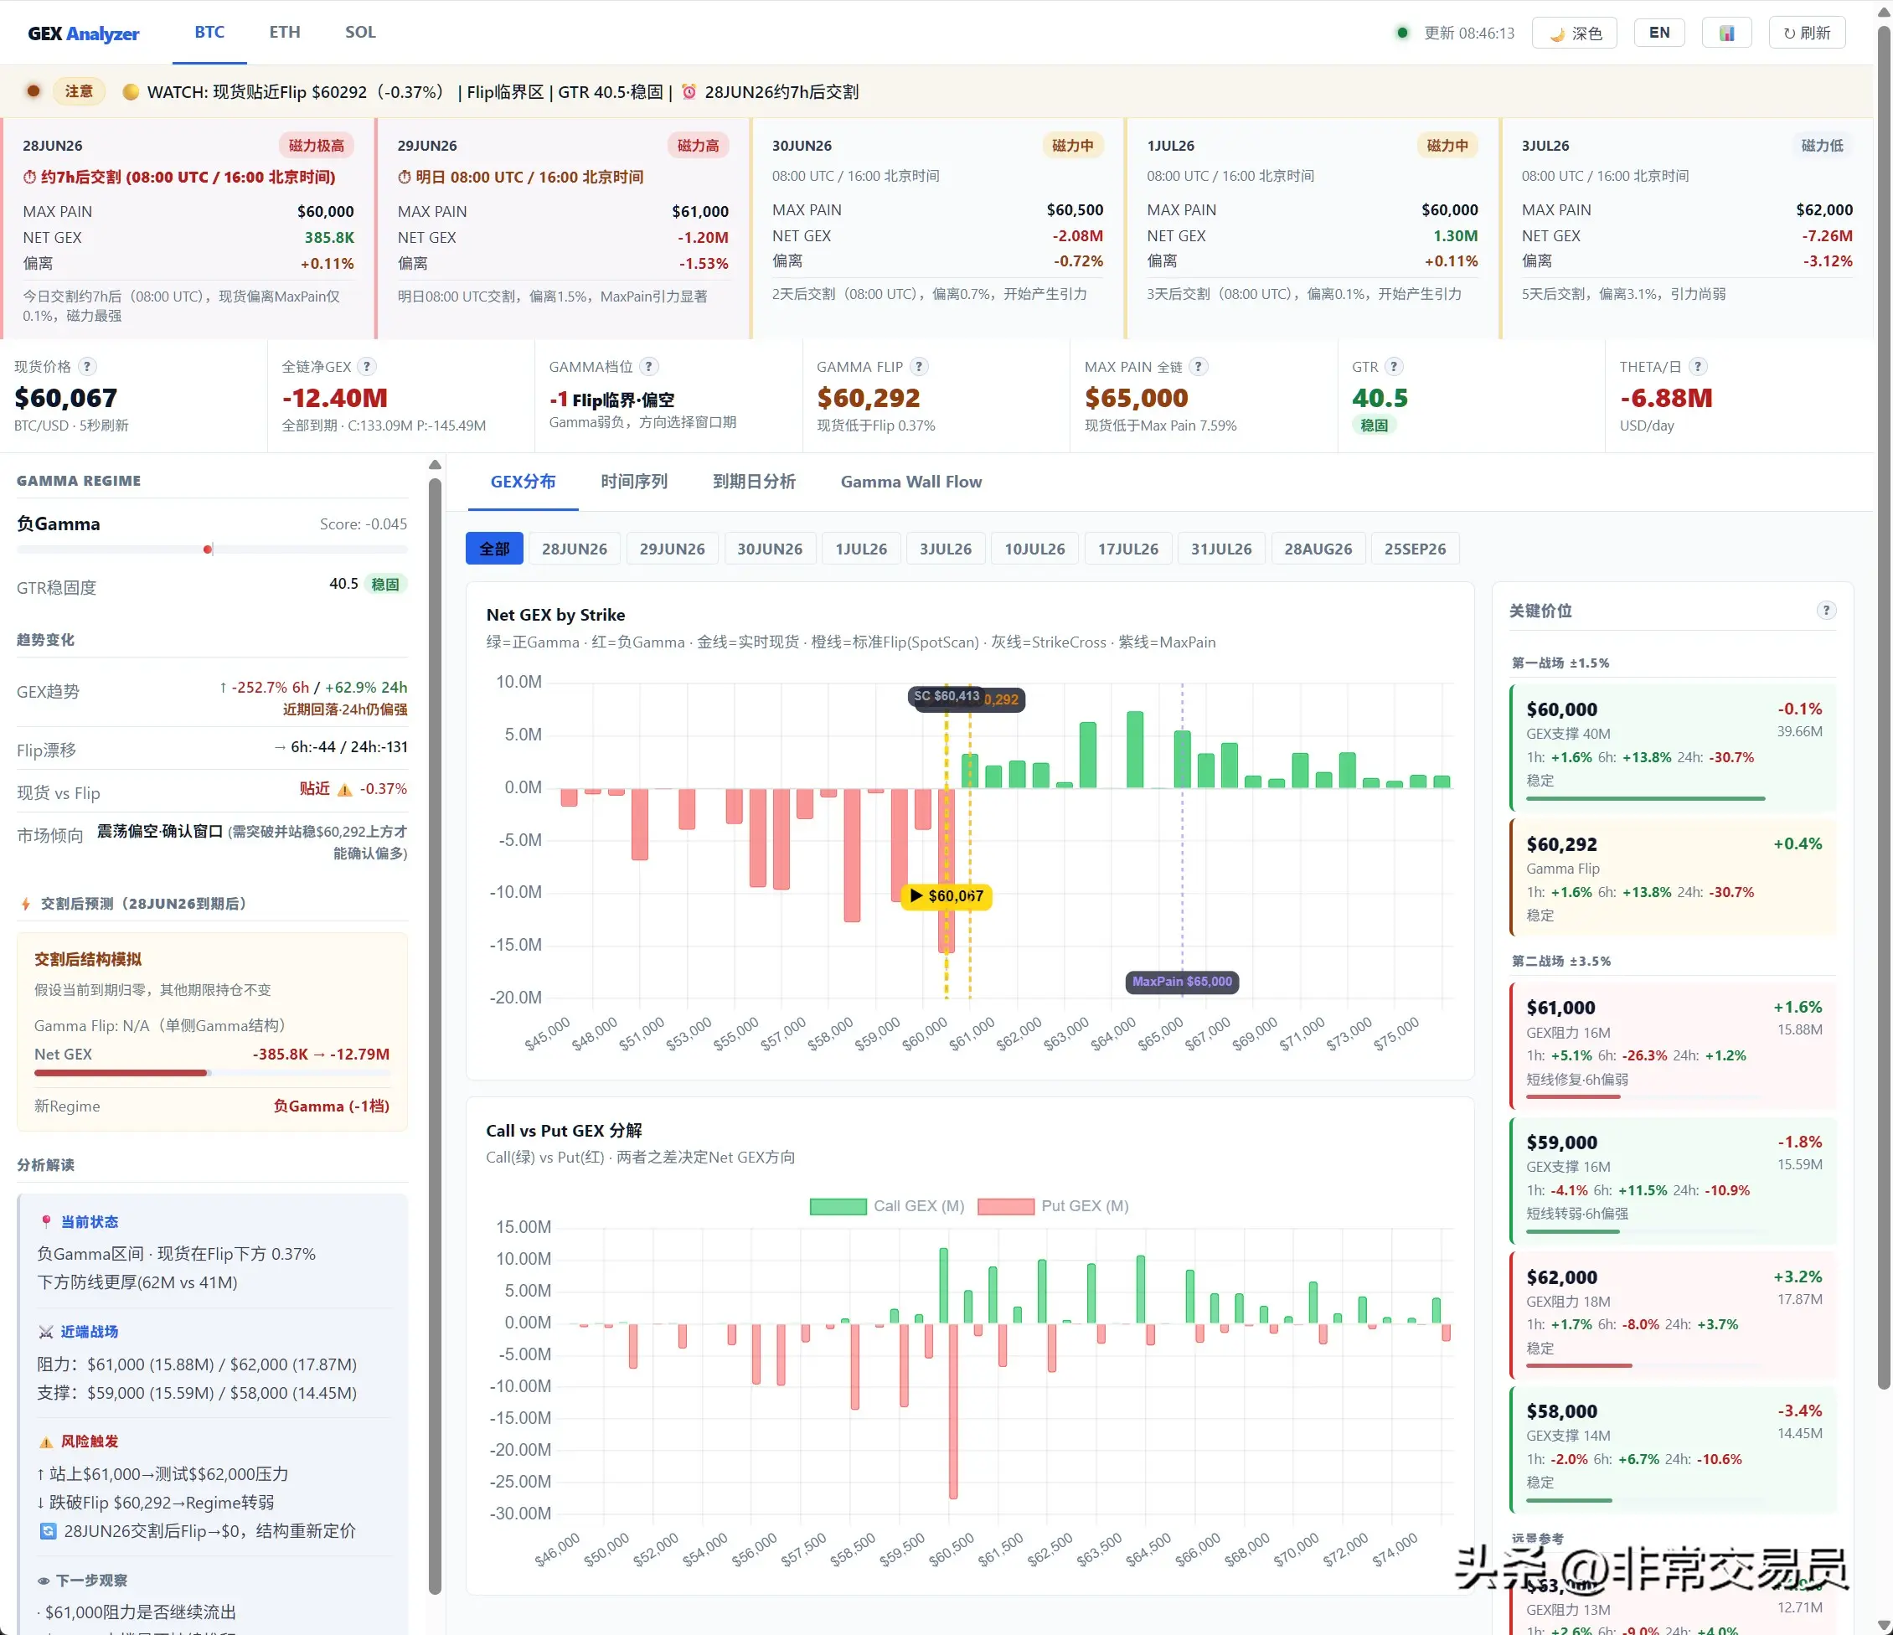The width and height of the screenshot is (1893, 1635).
Task: Filter chart by 10JUL26 expiry
Action: pyautogui.click(x=1034, y=548)
